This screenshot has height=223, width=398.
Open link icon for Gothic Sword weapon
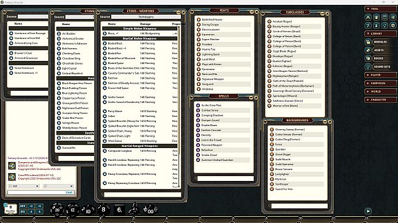(105, 97)
